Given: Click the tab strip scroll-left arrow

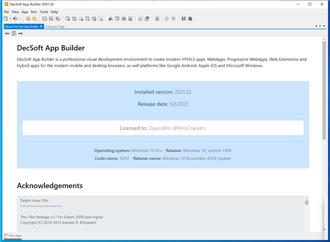Looking at the screenshot, I should click(316, 26).
